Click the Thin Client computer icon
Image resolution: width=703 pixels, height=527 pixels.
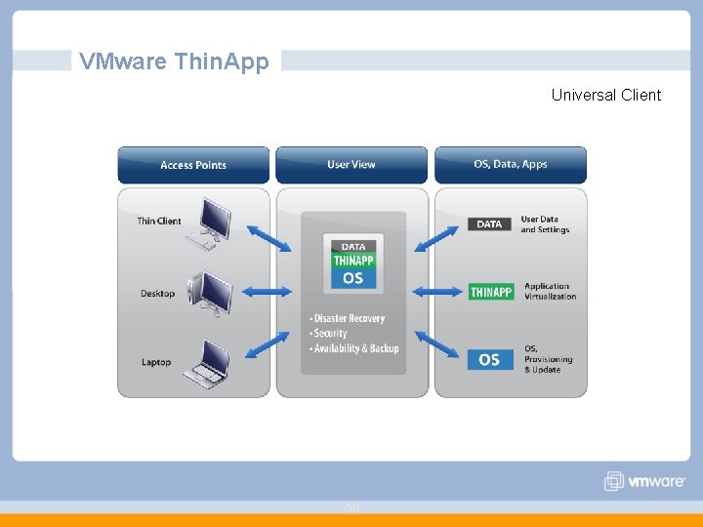click(x=210, y=224)
